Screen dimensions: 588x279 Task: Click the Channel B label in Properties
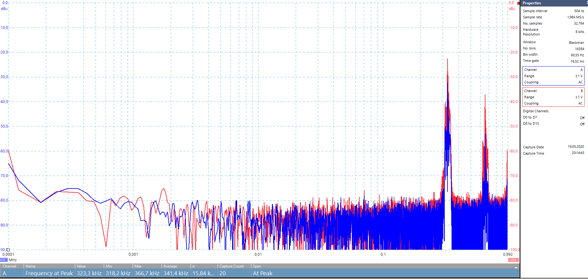coord(530,91)
